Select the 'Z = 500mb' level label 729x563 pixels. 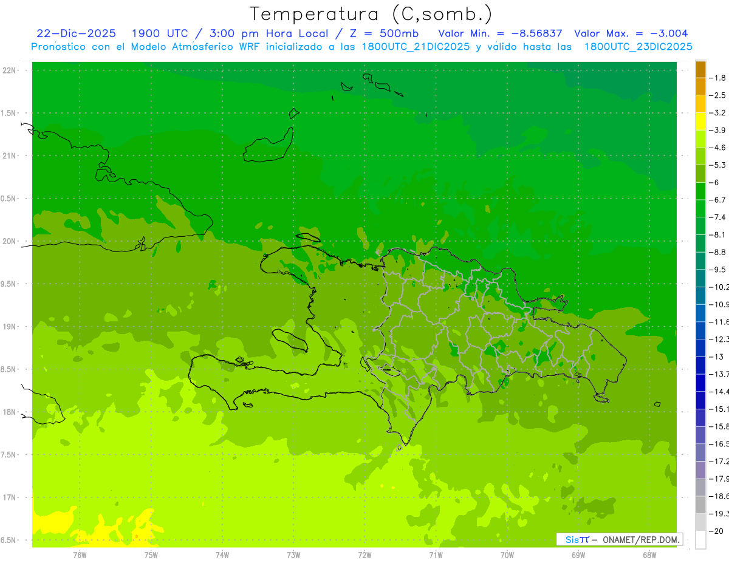click(x=383, y=33)
